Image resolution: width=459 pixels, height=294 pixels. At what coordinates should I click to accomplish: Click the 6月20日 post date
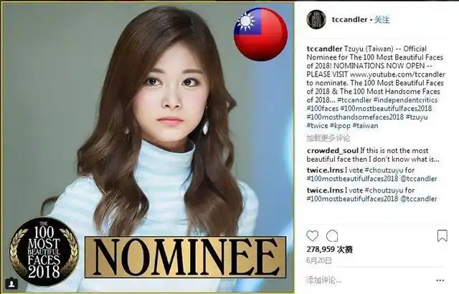tap(318, 260)
